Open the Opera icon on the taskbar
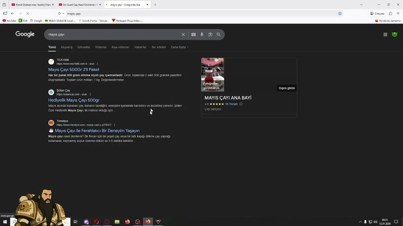The height and width of the screenshot is (226, 403). (x=97, y=222)
